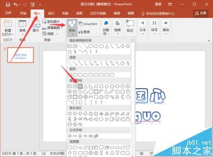The width and height of the screenshot is (213, 157).
Task: Select the up block arrow shape
Action: pos(80,114)
